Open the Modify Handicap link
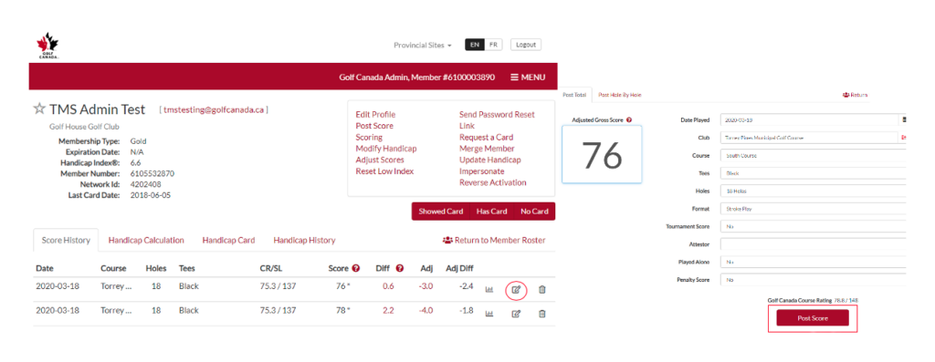The image size is (935, 362). [x=386, y=149]
